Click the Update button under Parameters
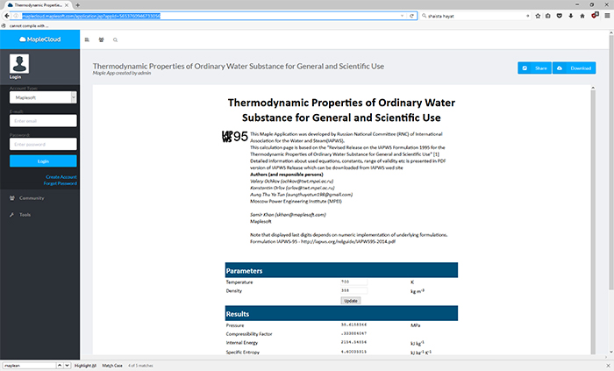The image size is (614, 371). point(350,300)
